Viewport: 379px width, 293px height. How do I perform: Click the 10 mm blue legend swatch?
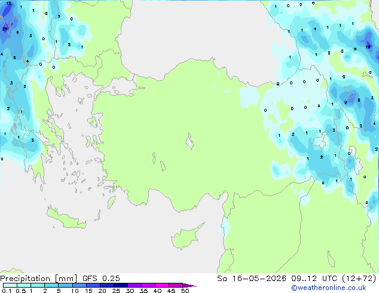[x=79, y=285]
